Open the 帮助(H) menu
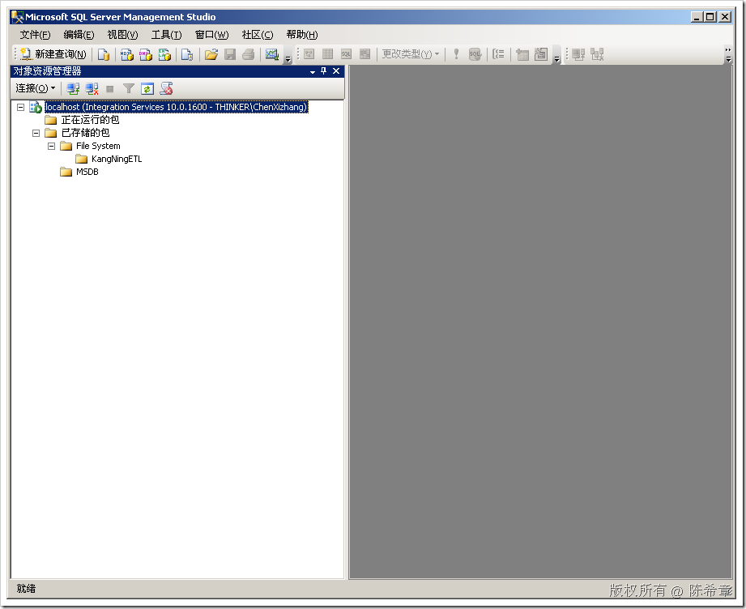This screenshot has width=746, height=609. [302, 35]
